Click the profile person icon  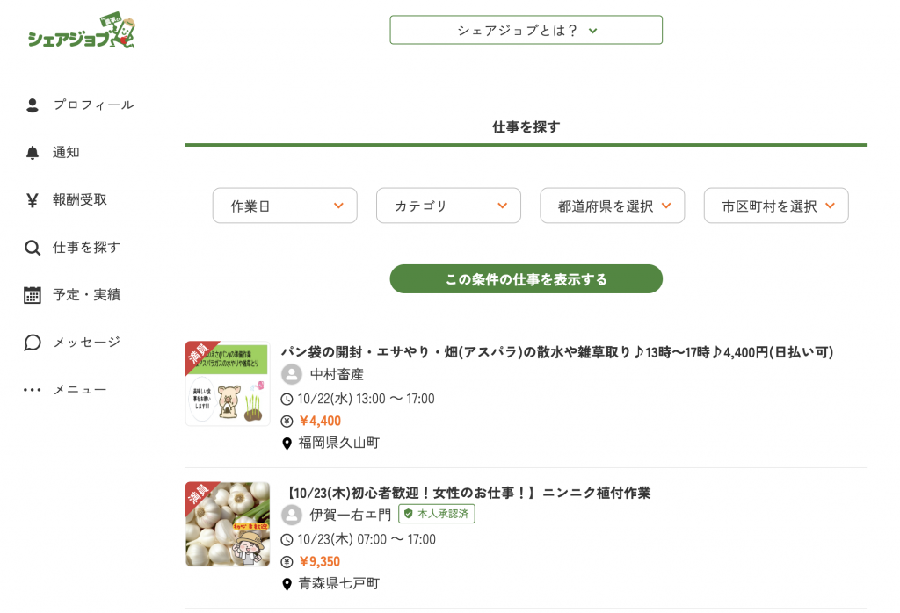(x=33, y=105)
